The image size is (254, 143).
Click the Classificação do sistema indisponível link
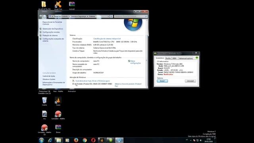[107, 39]
